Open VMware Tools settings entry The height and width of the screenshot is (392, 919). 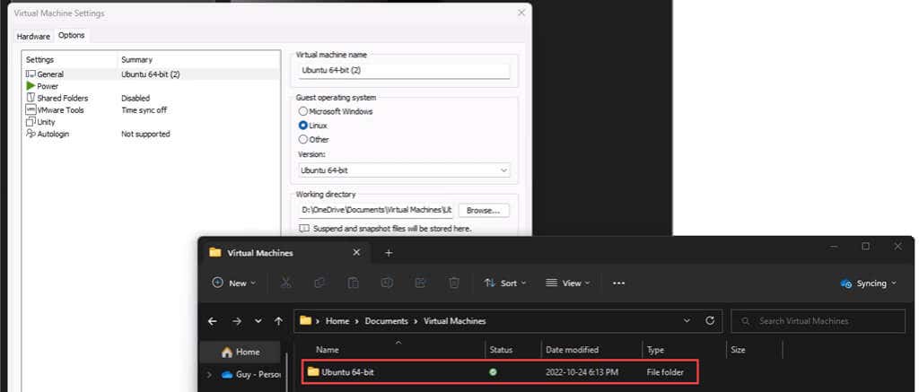pyautogui.click(x=59, y=110)
